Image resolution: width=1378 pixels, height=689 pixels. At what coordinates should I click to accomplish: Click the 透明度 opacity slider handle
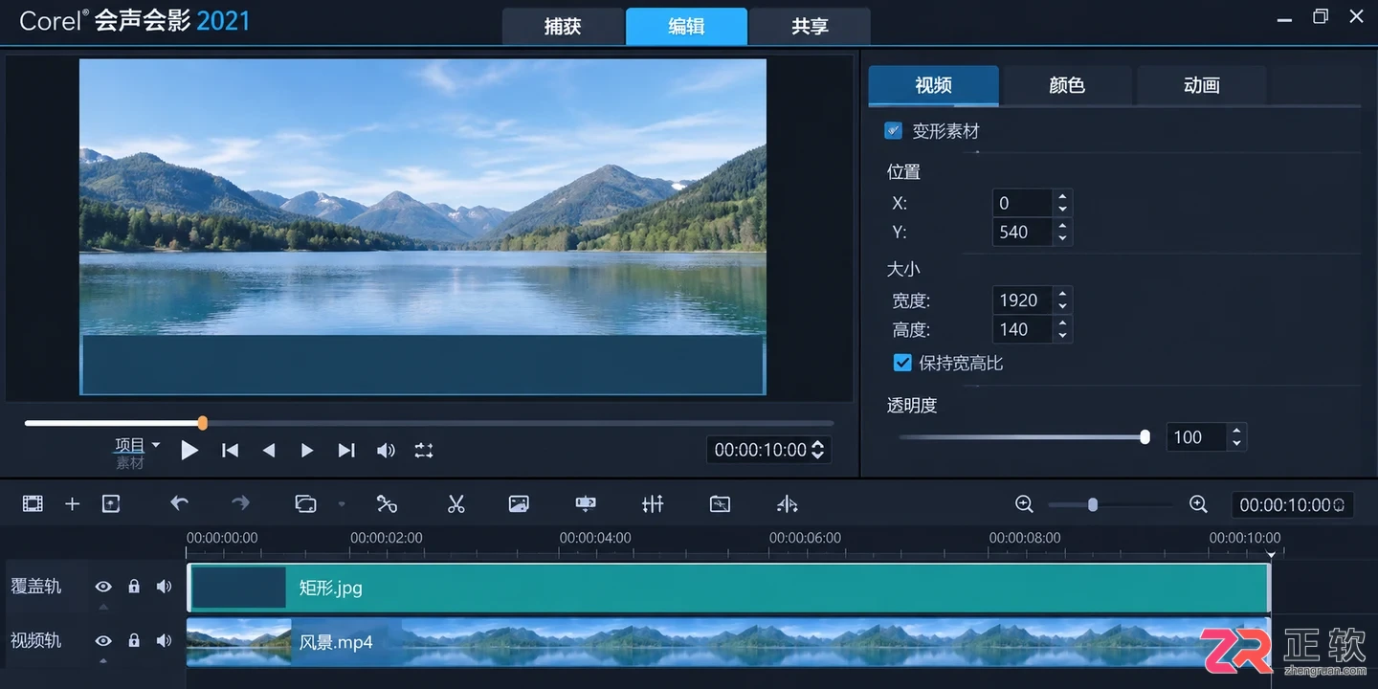click(x=1145, y=437)
